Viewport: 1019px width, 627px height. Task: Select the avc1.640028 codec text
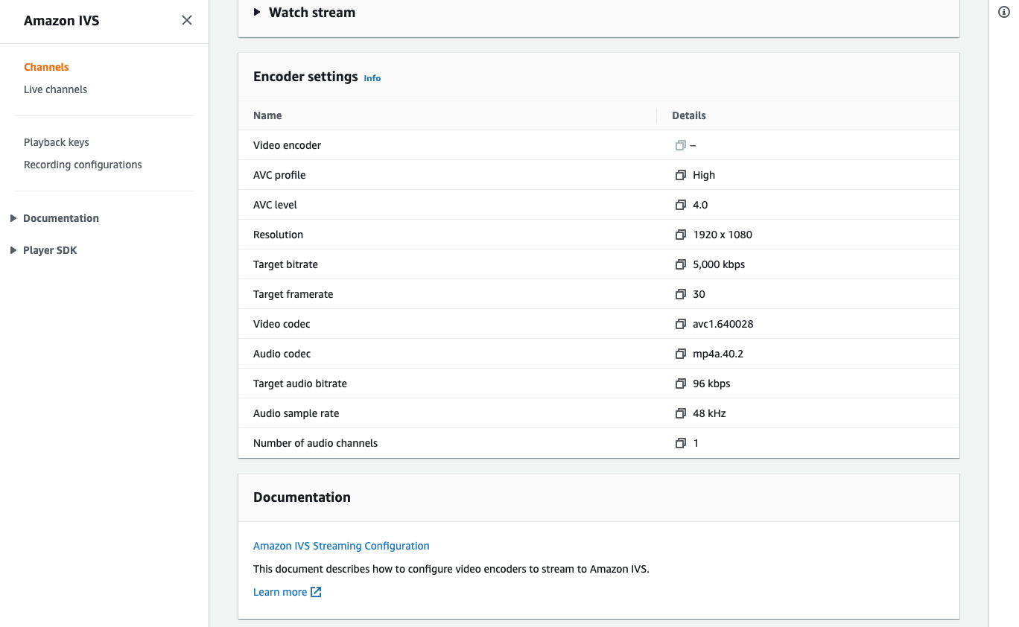tap(723, 324)
